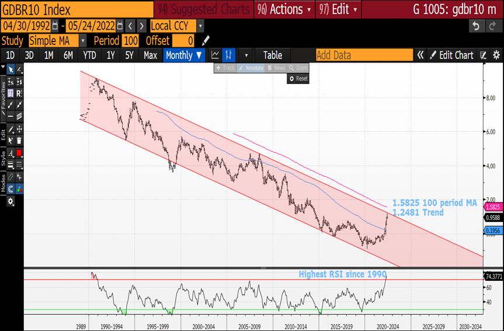The image size is (504, 331).
Task: Click the Add Data input field
Action: tap(363, 55)
